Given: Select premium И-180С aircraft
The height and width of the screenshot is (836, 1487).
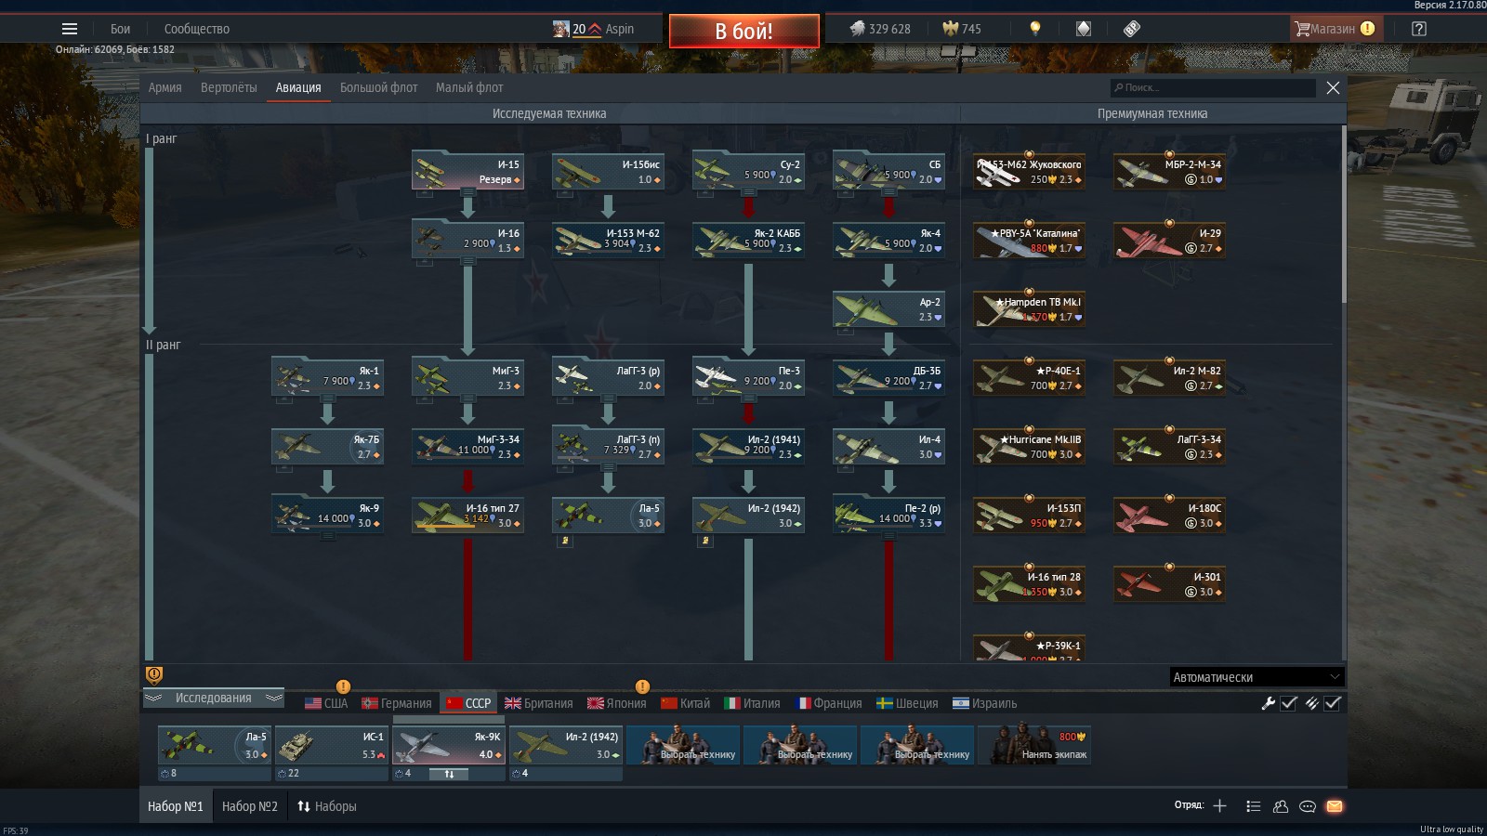Looking at the screenshot, I should point(1169,515).
